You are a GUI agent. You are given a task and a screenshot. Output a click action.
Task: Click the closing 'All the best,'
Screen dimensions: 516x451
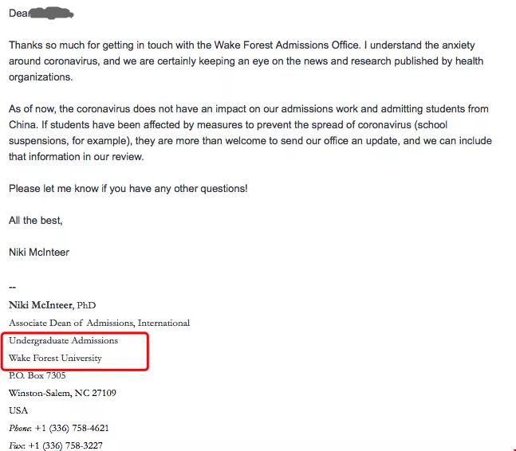[x=36, y=221]
